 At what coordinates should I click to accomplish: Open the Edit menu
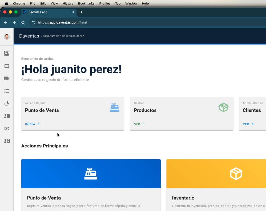43,3
